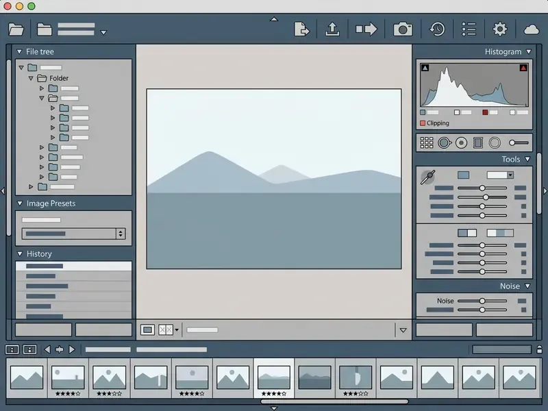Click the search field in filmstrip bar
The height and width of the screenshot is (411, 548).
501,349
